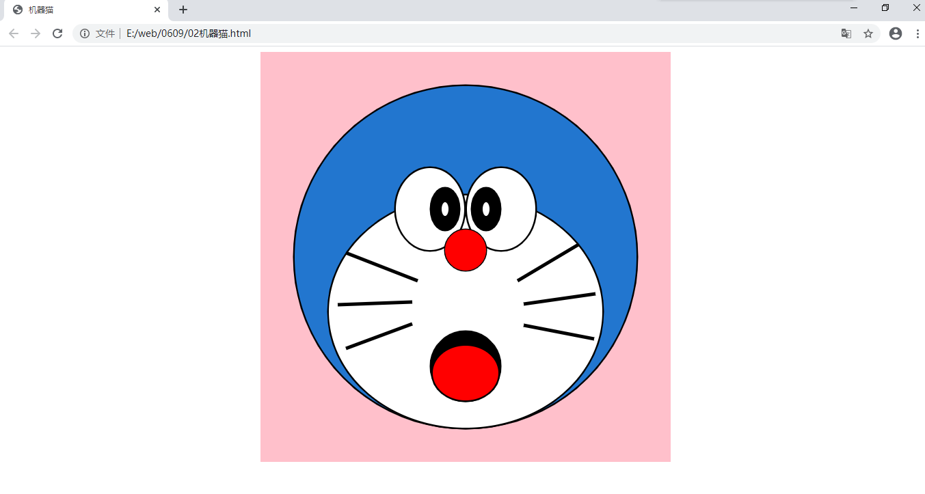Click the cat's left black pupil
This screenshot has height=494, width=925.
pyautogui.click(x=445, y=209)
